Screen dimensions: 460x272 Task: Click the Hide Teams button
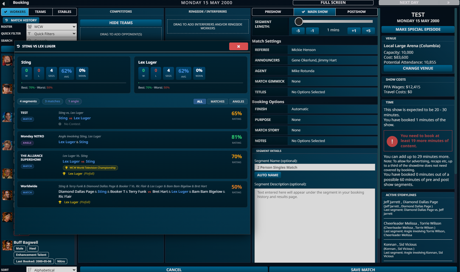121,23
